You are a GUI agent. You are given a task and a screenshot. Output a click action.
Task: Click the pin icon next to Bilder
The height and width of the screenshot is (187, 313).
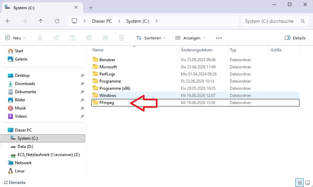(x=82, y=100)
